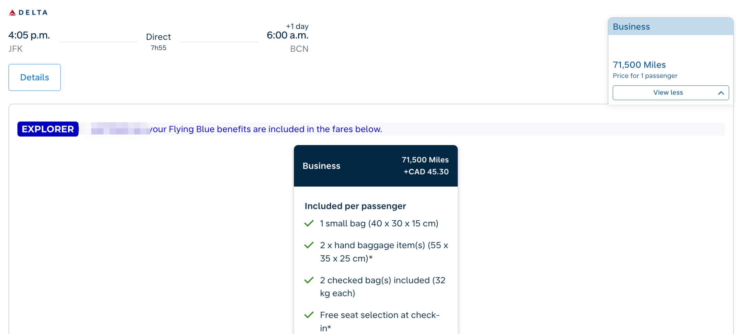Click Included per passenger heading
736x334 pixels.
click(x=355, y=206)
